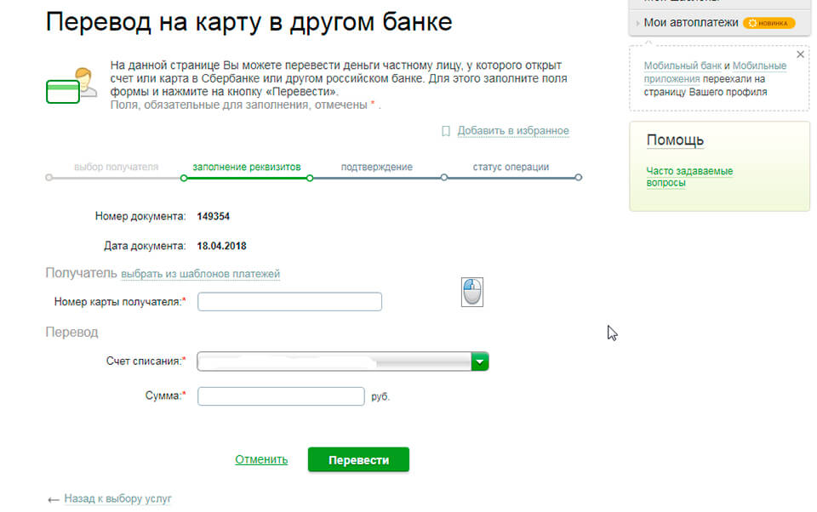Click document number 149354

pyautogui.click(x=213, y=216)
